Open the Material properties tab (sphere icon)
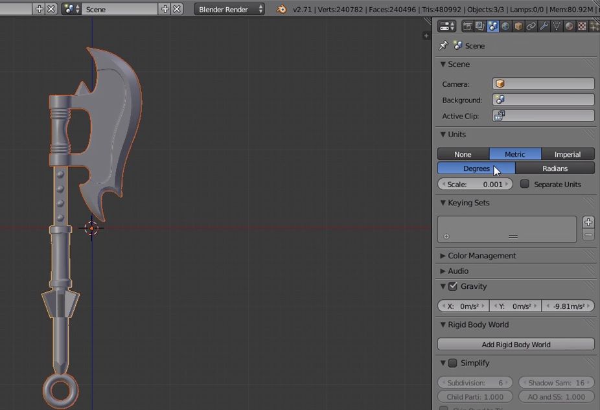 click(x=569, y=26)
